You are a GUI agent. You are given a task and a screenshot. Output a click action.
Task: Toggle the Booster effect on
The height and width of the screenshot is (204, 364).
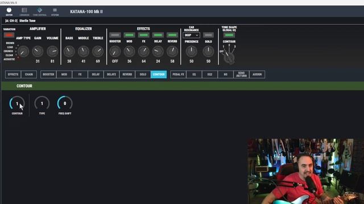coord(115,35)
